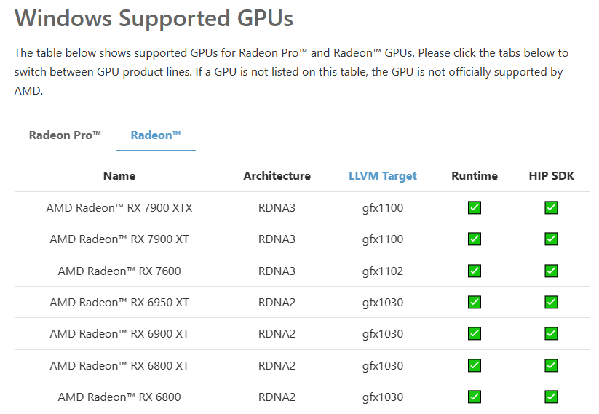Click Runtime checkmark for RX 7900 XT

click(475, 239)
